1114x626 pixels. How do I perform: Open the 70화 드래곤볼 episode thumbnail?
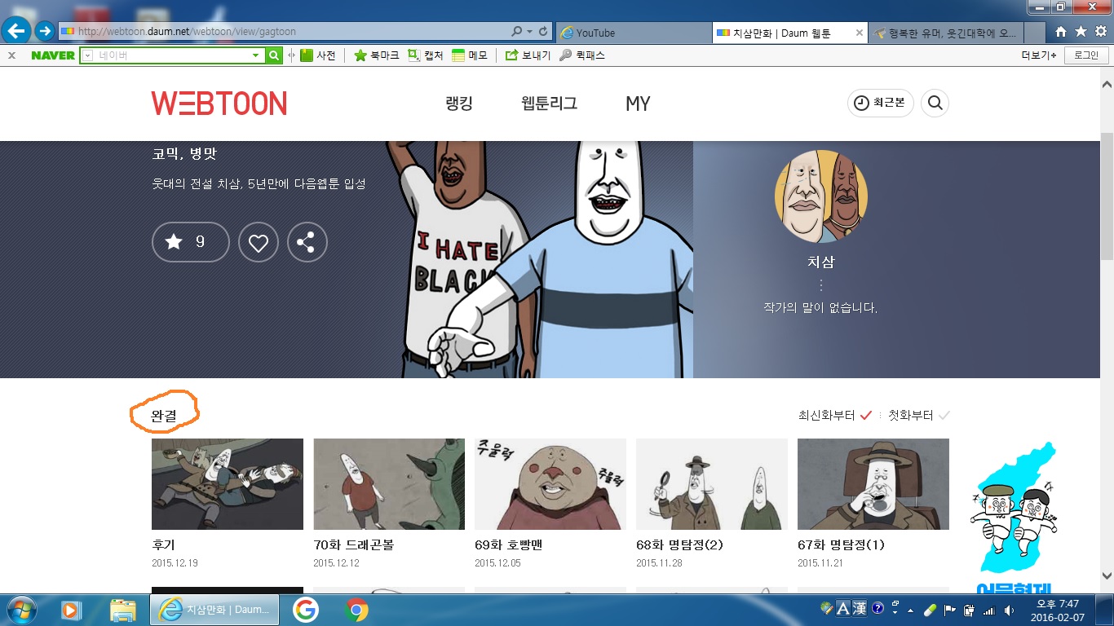point(389,484)
